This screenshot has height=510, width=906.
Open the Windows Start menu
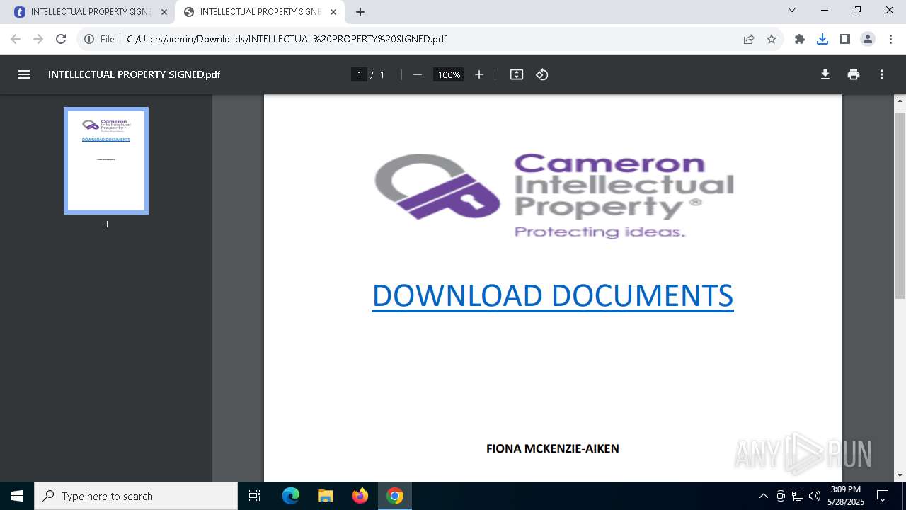pos(17,496)
